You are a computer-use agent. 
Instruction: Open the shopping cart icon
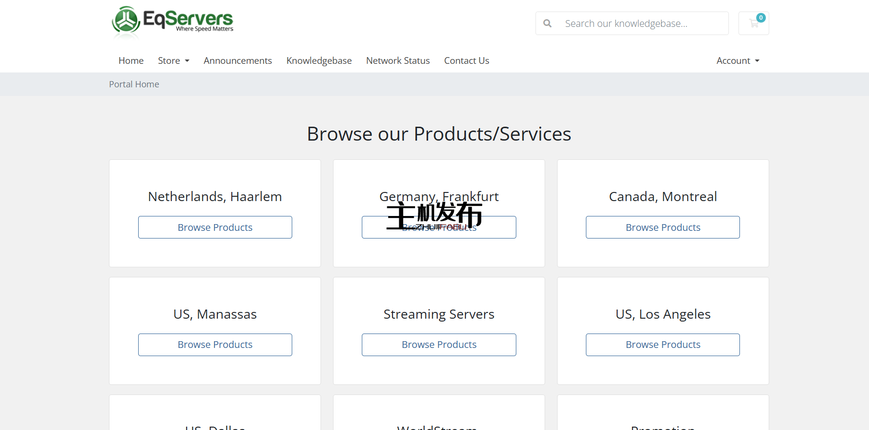click(753, 24)
